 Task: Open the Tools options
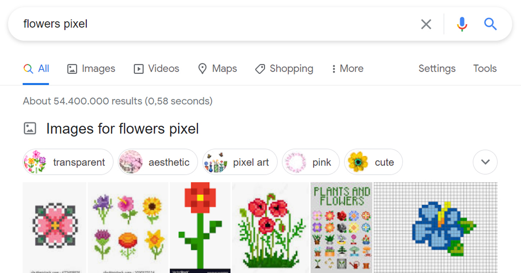click(485, 69)
